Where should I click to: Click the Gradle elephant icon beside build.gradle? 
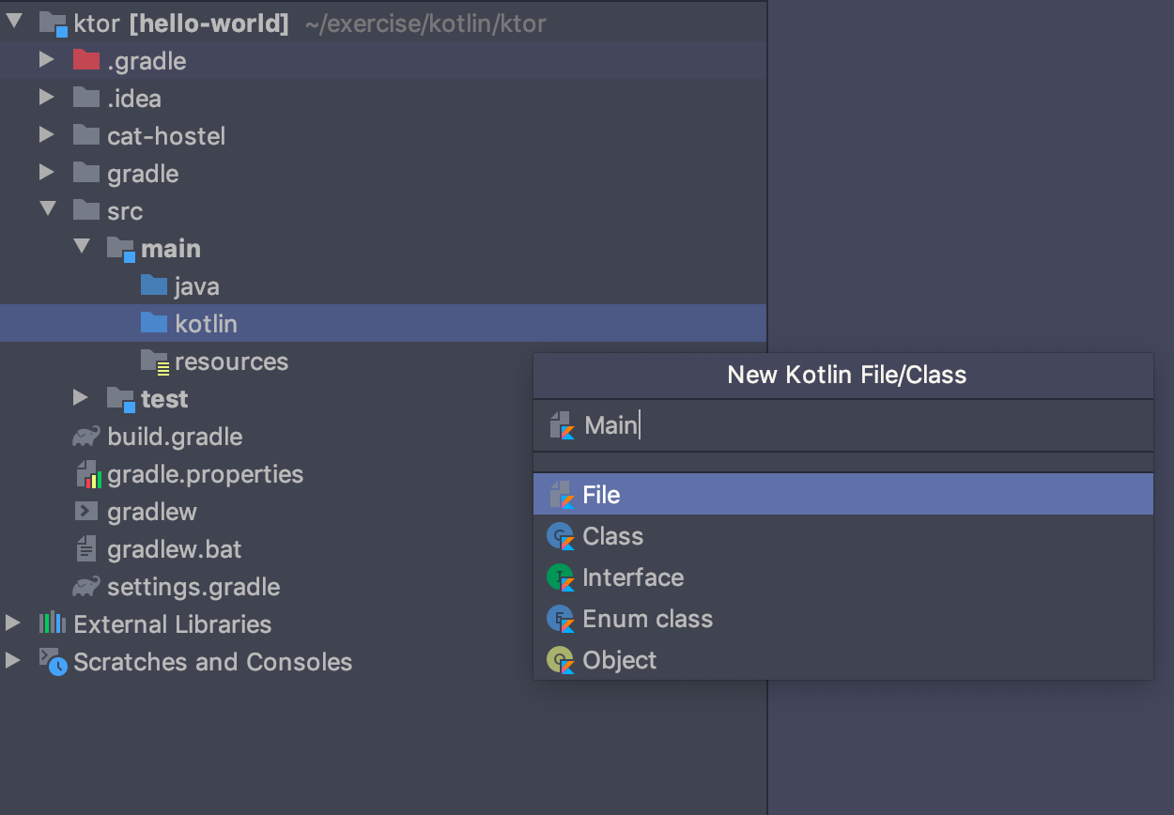point(85,436)
